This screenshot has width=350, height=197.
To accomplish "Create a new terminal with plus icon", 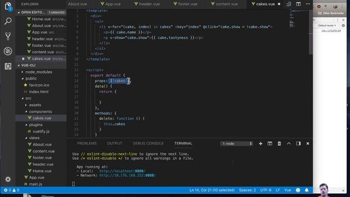I will [260, 143].
